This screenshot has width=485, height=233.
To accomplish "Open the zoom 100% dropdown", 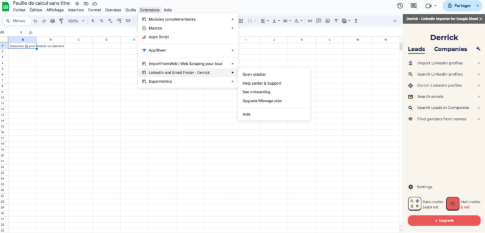I will [x=76, y=21].
